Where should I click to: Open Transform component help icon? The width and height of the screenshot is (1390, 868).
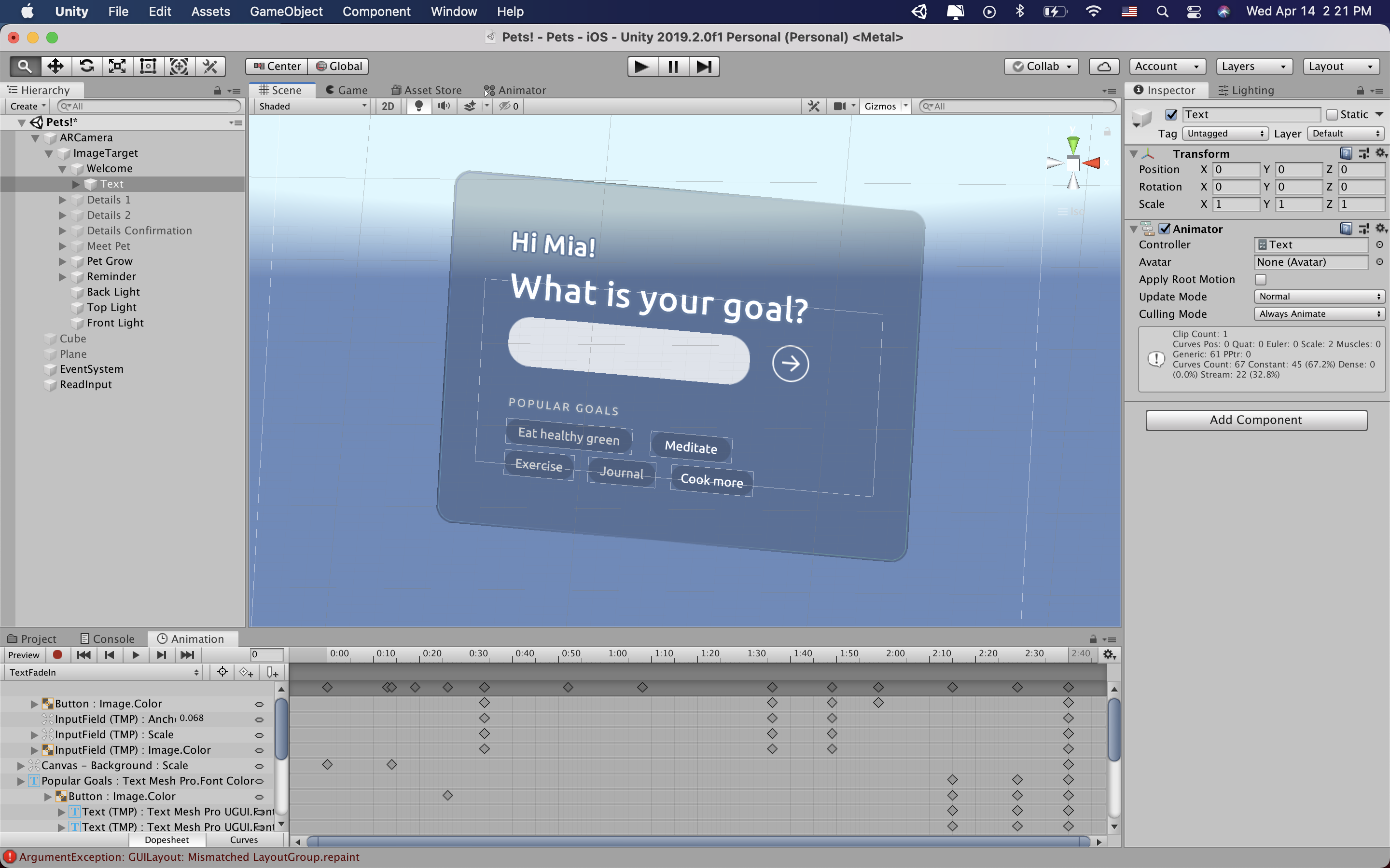point(1345,153)
